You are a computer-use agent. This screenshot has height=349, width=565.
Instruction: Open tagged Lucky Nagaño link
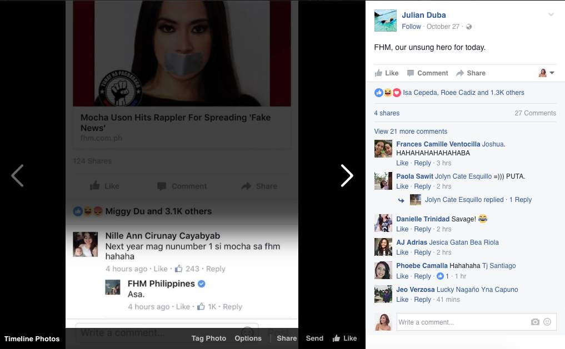458,290
